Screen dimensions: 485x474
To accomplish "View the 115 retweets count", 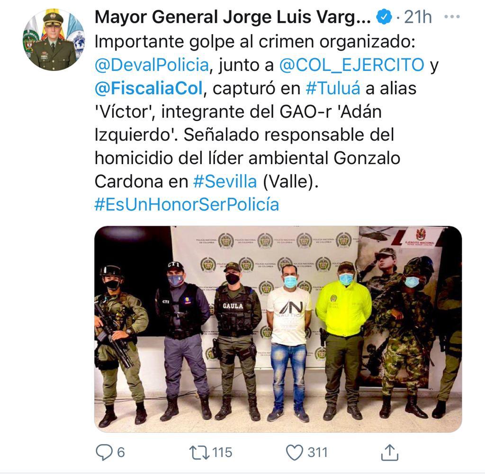I will [x=223, y=453].
